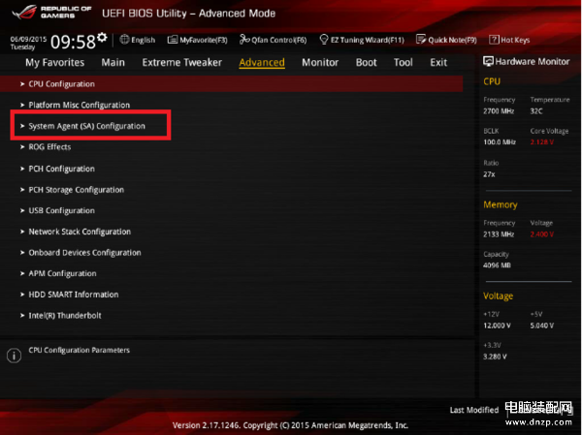The image size is (582, 435).
Task: Click the BCLK 100.0 MHz value
Action: (500, 142)
